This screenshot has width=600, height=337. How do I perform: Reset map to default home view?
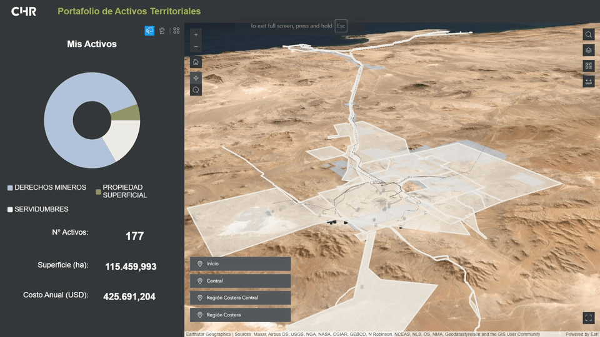click(196, 62)
